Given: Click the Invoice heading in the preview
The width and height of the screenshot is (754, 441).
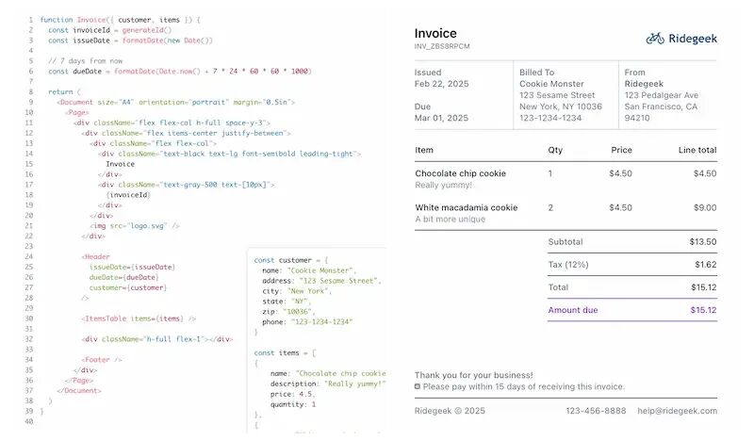Looking at the screenshot, I should [x=435, y=33].
